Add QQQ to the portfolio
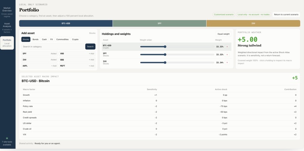Image resolution: width=304 pixels, height=151 pixels. tap(77, 60)
